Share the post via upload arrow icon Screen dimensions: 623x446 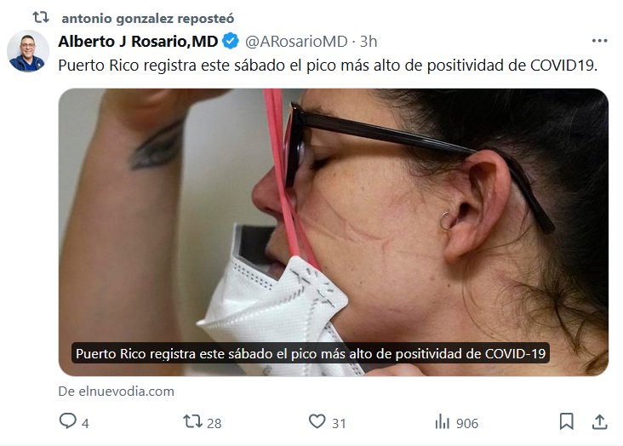(599, 422)
